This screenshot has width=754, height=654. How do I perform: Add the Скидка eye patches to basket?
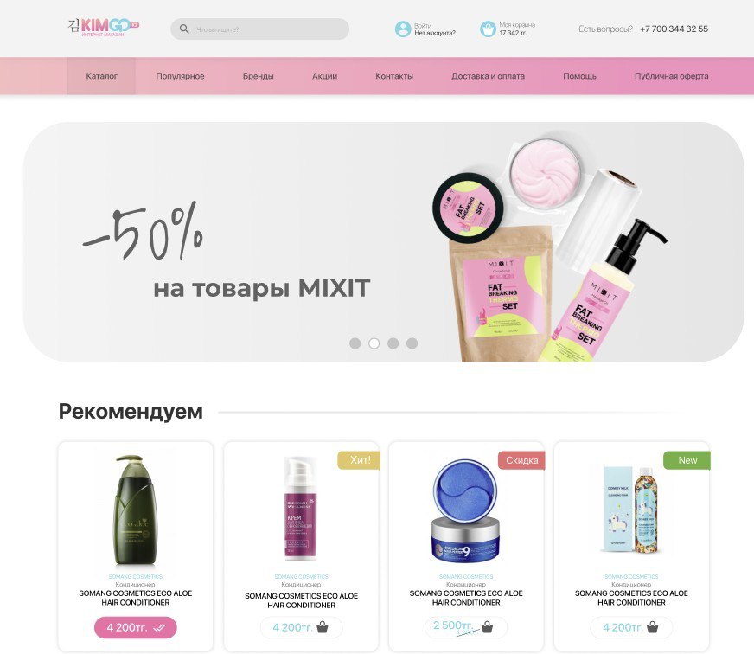[487, 627]
